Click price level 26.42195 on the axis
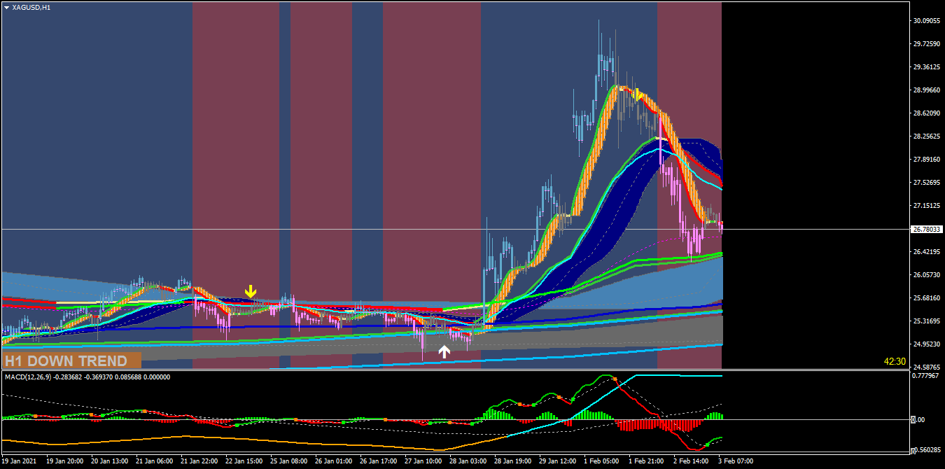The width and height of the screenshot is (945, 469). tap(926, 252)
